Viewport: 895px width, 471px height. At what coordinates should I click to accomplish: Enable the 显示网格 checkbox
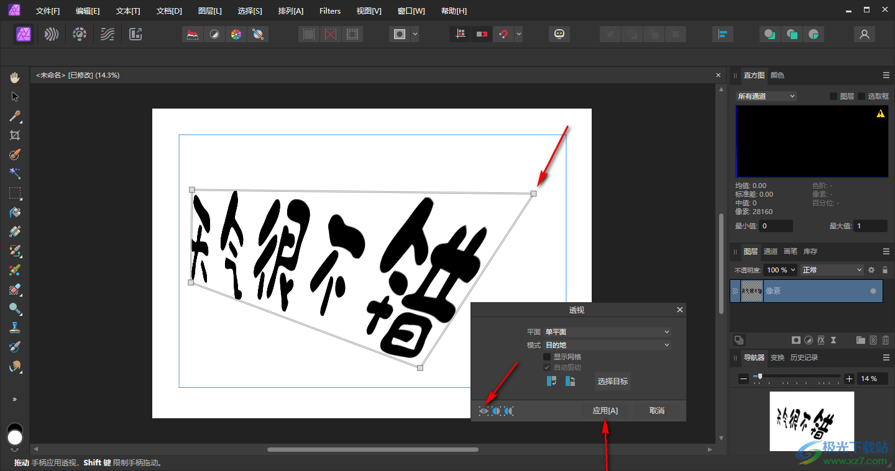click(547, 357)
